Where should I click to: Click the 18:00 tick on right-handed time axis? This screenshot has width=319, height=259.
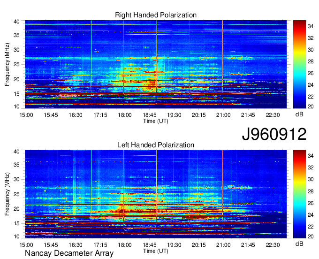coord(125,115)
